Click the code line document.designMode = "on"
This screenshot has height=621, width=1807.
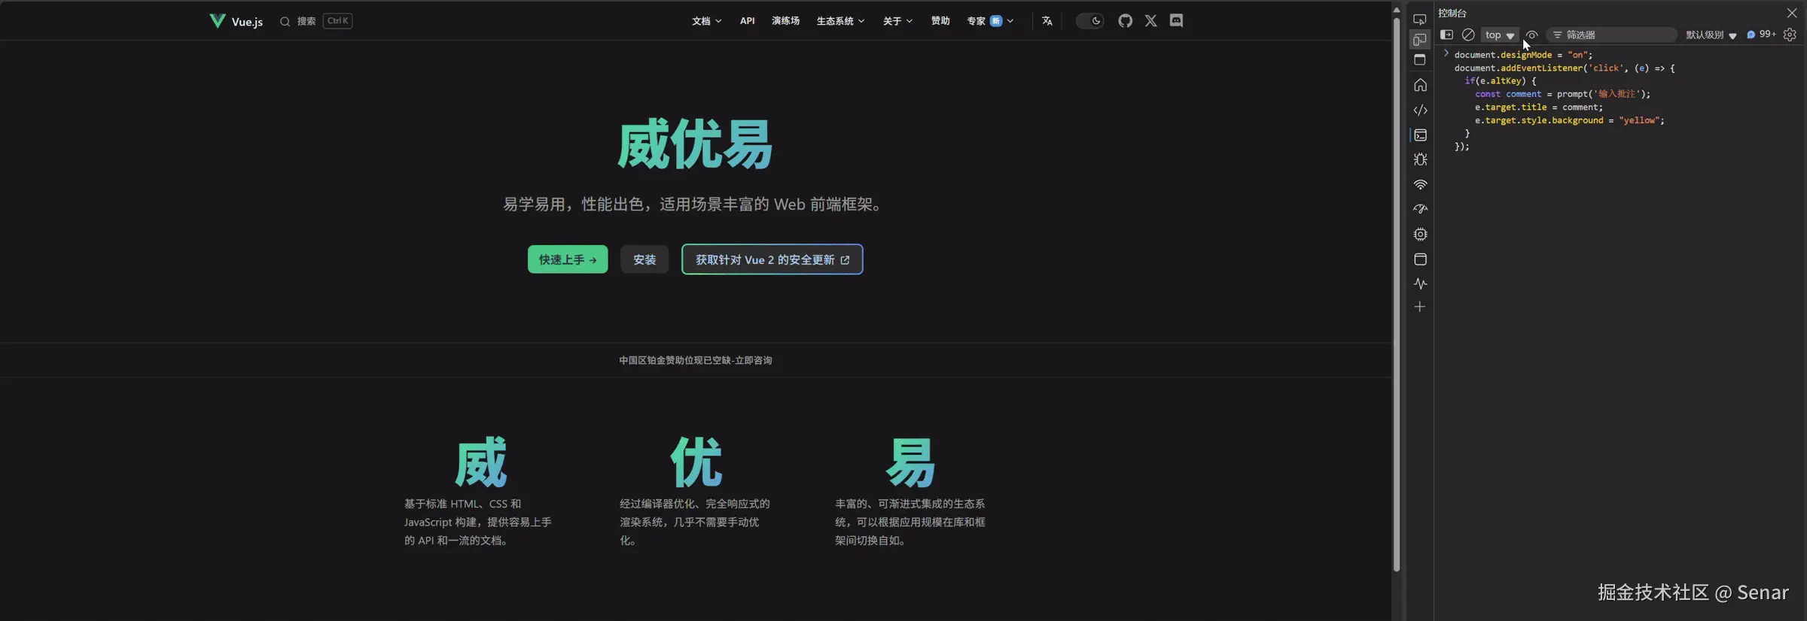tap(1523, 55)
